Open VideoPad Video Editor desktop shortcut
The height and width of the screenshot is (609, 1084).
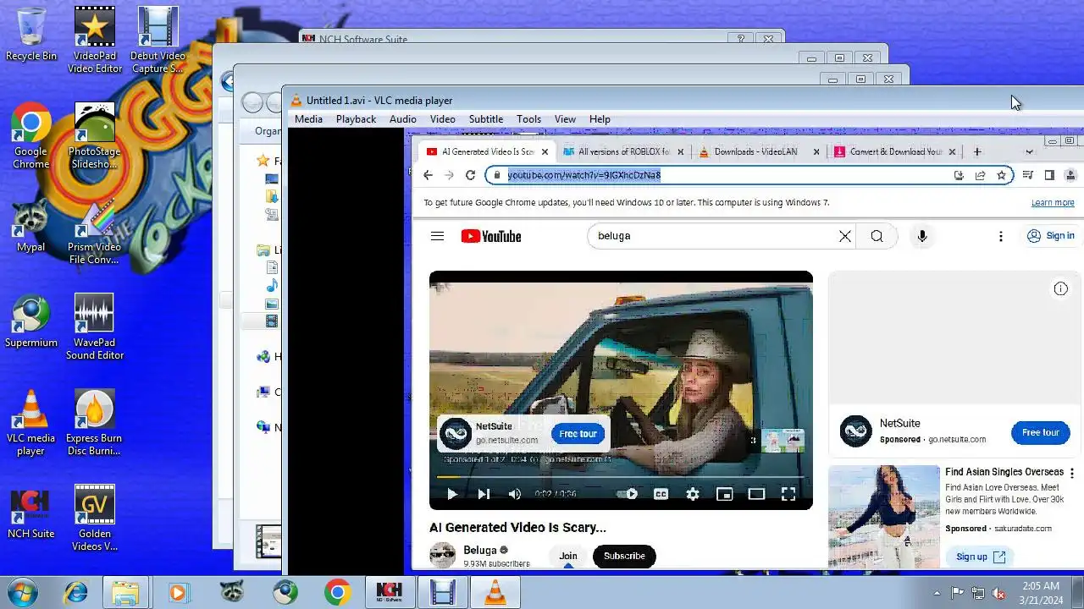coord(95,41)
